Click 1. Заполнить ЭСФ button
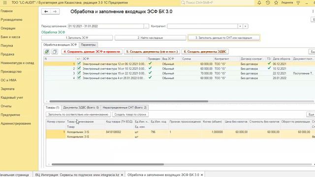The height and width of the screenshot is (177, 315). pos(77,38)
